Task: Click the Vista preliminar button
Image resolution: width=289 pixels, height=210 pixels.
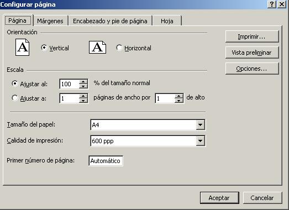Action: coord(252,53)
